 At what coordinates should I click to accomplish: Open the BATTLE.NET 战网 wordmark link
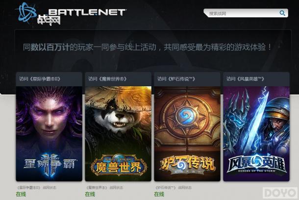coord(81,17)
